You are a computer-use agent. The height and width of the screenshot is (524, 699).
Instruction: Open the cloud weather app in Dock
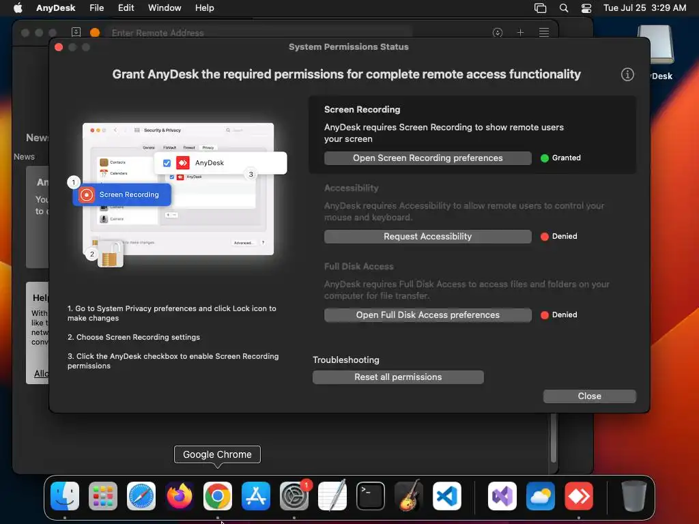pyautogui.click(x=541, y=496)
